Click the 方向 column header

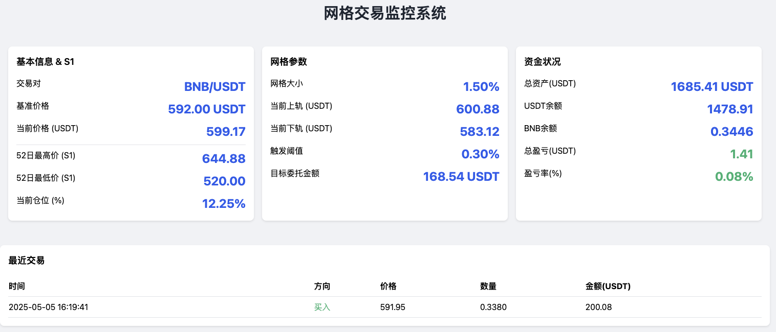[x=322, y=286]
